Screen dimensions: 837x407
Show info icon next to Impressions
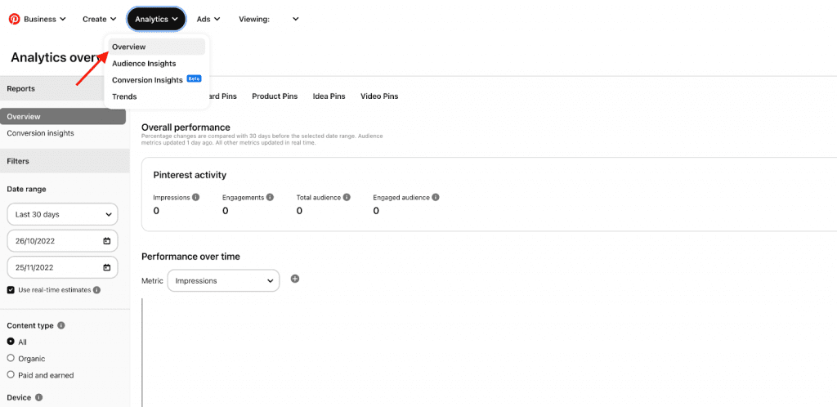click(x=196, y=197)
